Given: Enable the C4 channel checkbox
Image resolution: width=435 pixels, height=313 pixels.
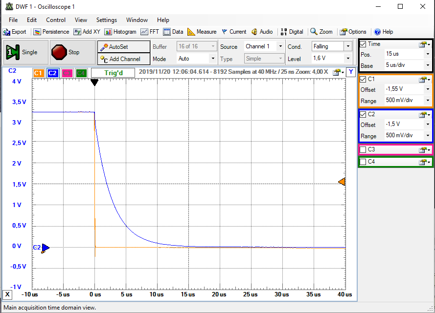Looking at the screenshot, I should click(363, 162).
